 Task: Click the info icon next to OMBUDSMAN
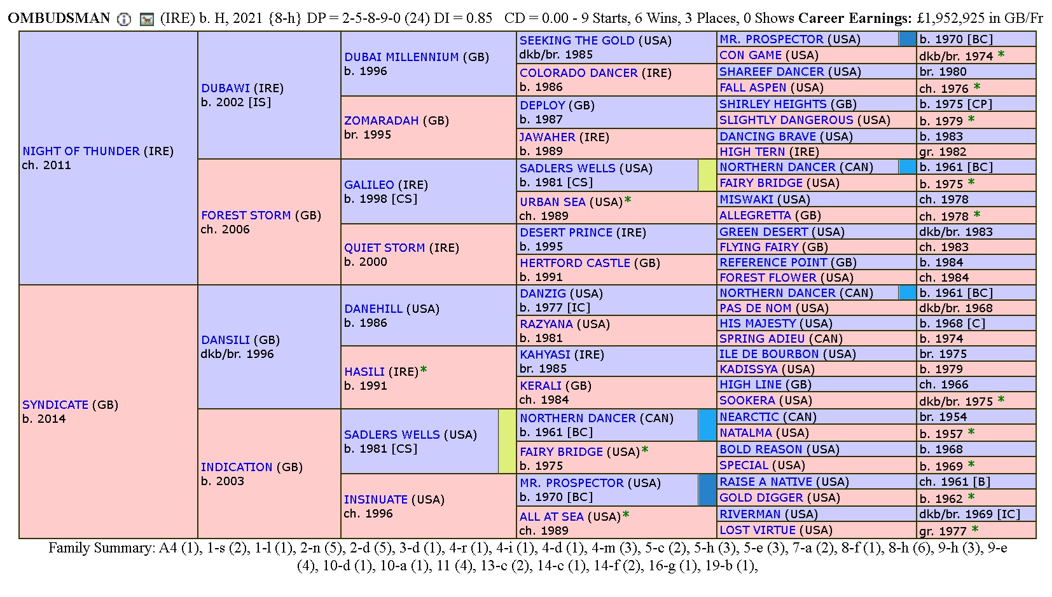coord(124,19)
